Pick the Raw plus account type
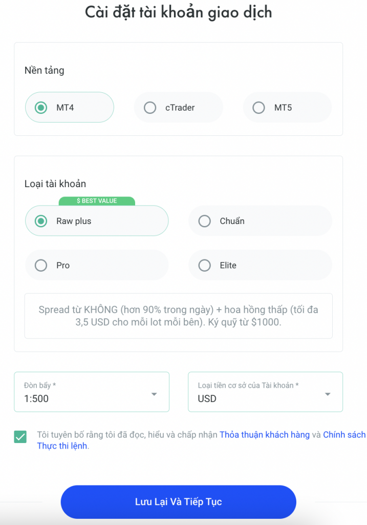367x525 pixels. click(41, 221)
